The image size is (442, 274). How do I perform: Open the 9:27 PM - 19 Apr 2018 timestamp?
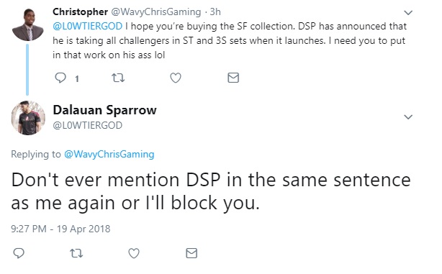click(x=60, y=229)
